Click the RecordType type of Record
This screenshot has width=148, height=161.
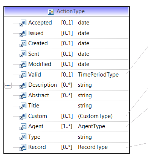pos(93,147)
